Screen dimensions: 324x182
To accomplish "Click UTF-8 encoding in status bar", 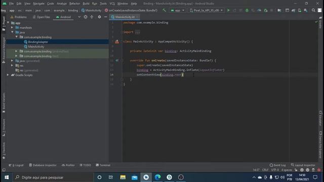I will click(x=275, y=170).
